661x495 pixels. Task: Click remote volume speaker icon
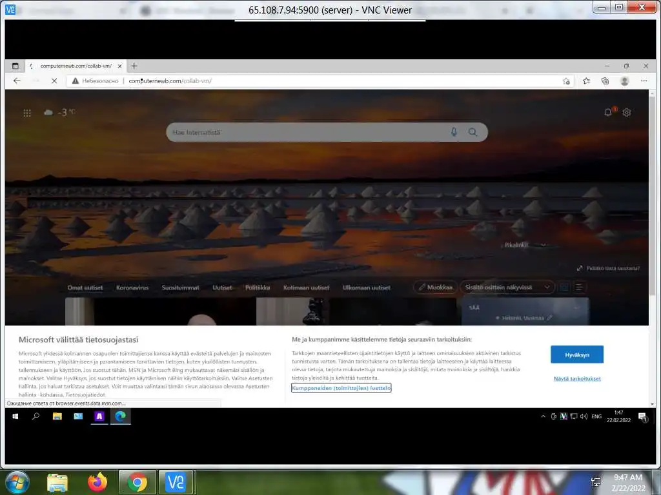coord(584,416)
